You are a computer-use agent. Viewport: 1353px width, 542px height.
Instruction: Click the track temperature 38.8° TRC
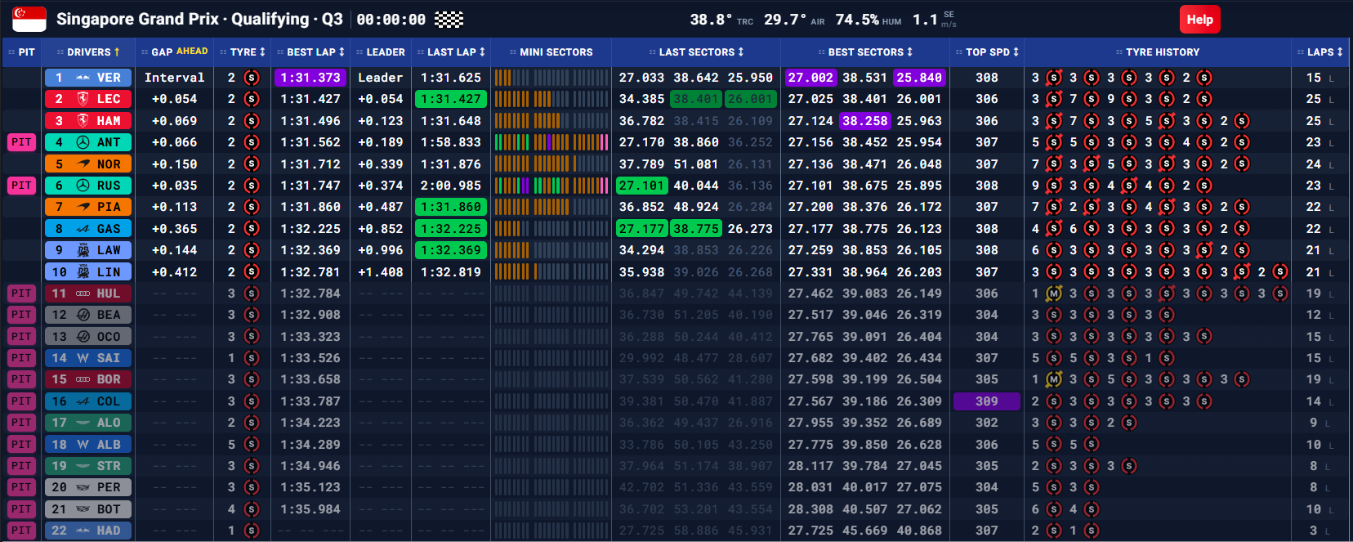click(x=721, y=20)
